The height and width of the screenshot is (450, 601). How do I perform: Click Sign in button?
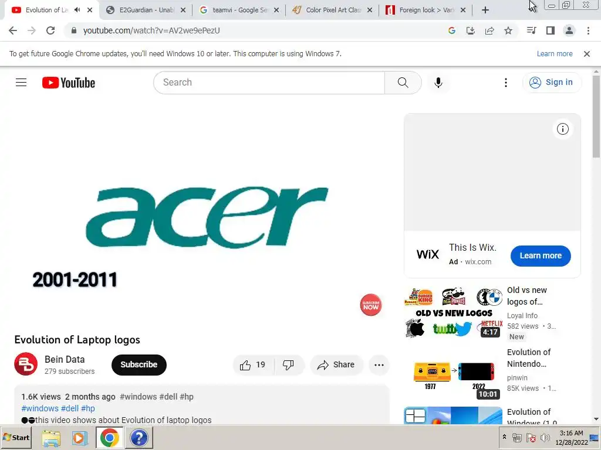552,82
